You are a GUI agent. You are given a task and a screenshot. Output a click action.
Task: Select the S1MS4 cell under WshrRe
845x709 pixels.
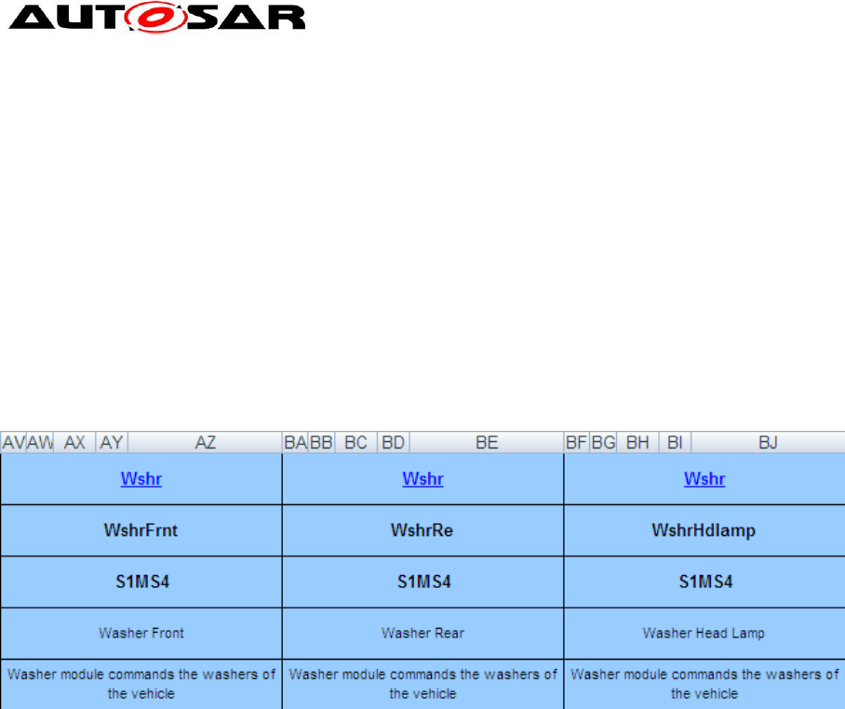pos(423,582)
